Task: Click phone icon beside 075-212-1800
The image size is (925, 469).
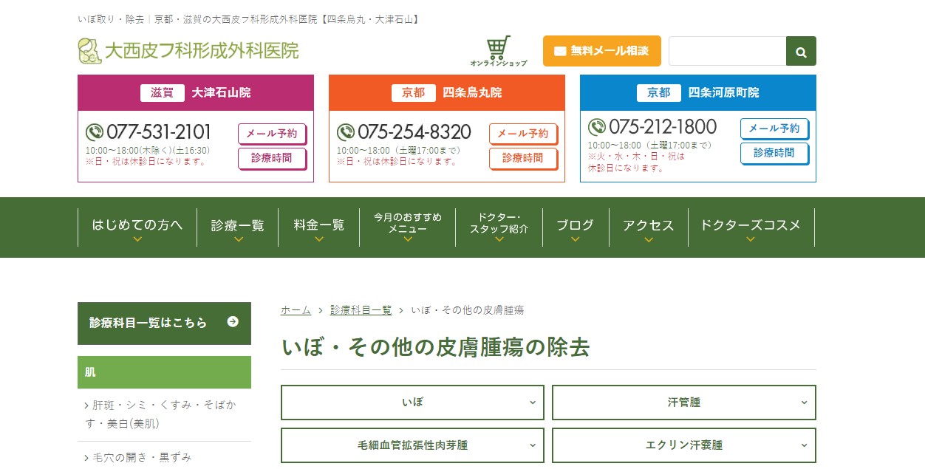Action: [597, 126]
